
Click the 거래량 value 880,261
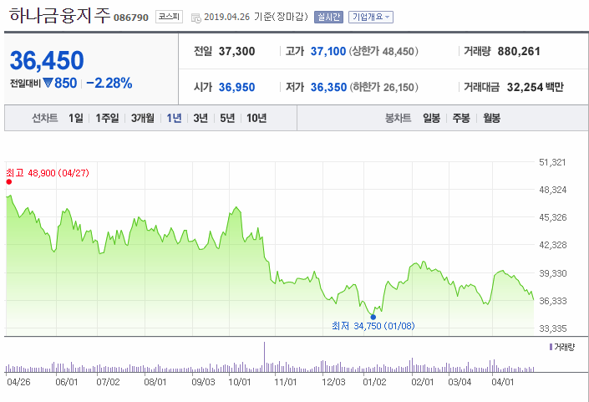[519, 51]
